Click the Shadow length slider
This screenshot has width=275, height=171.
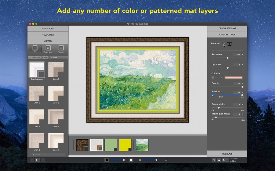[x=231, y=95]
